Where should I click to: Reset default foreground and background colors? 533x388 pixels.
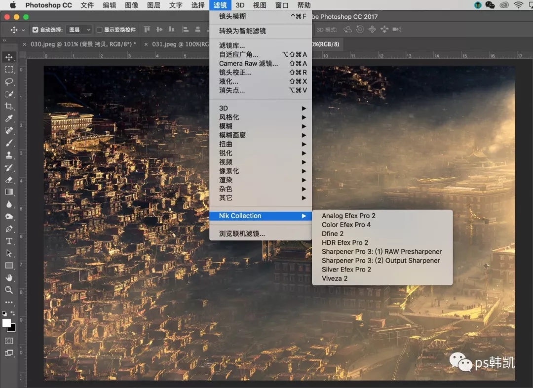(4, 313)
